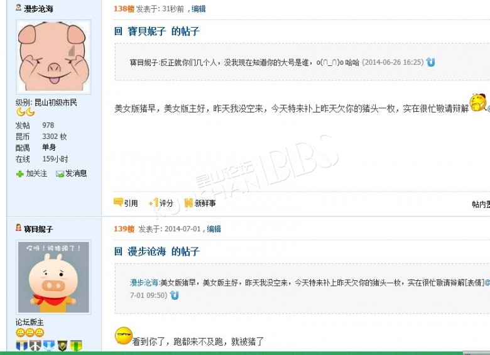Click the 编辑 link on floor 139
The width and height of the screenshot is (490, 355).
(214, 229)
